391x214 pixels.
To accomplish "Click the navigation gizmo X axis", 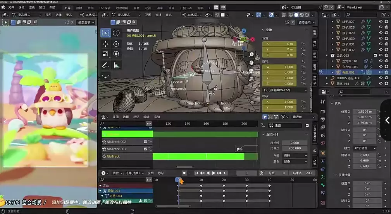I will coord(252,39).
